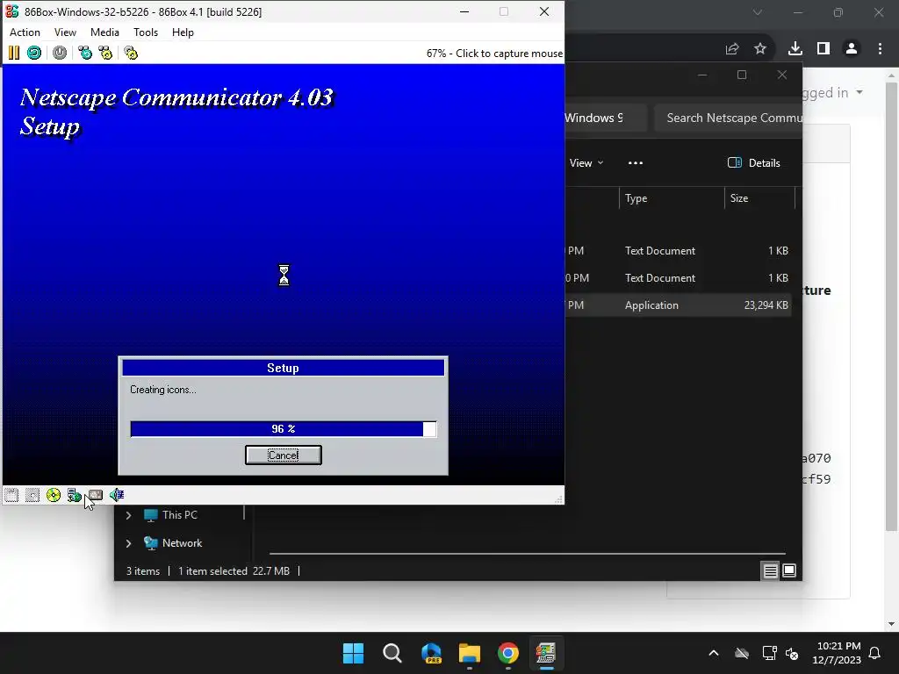Click the Type column header

(671, 198)
